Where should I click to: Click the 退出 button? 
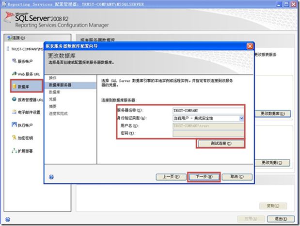pos(281,219)
